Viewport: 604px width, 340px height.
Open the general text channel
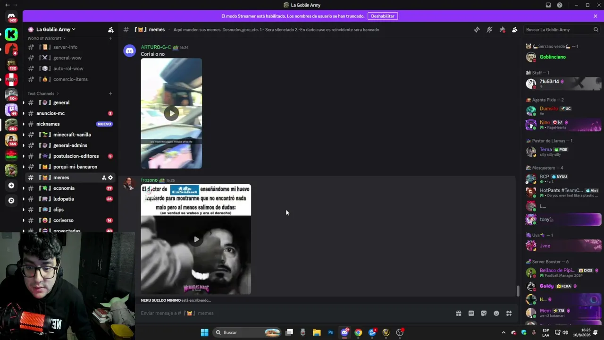[70, 102]
